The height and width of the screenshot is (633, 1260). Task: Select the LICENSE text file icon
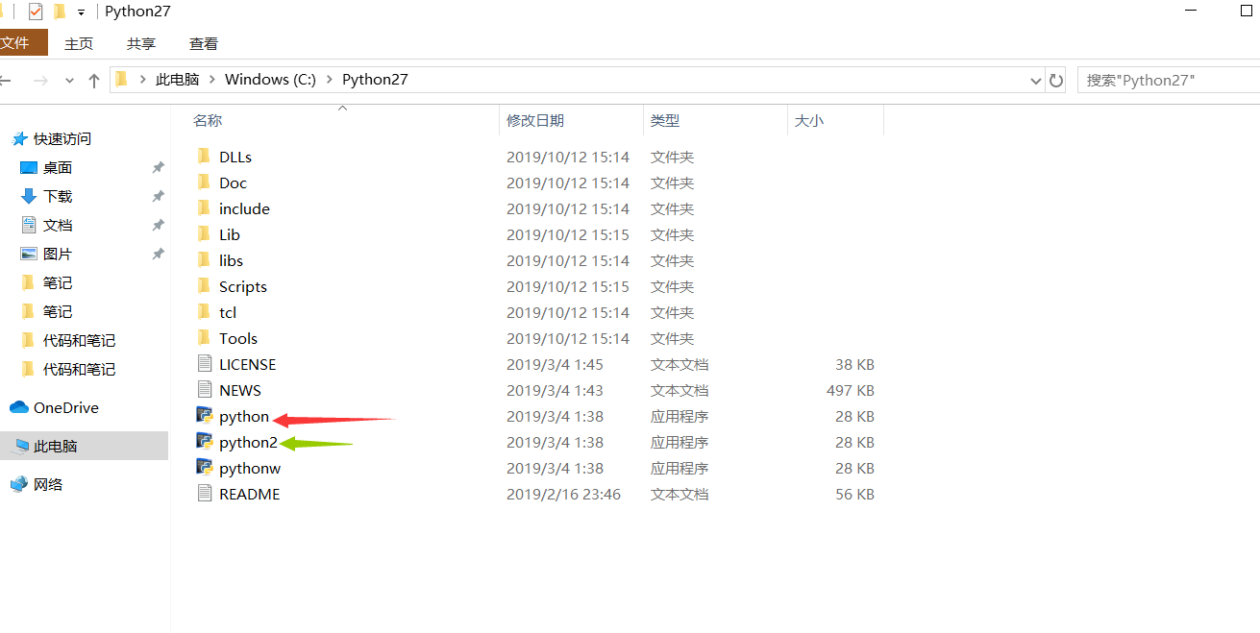pos(203,363)
